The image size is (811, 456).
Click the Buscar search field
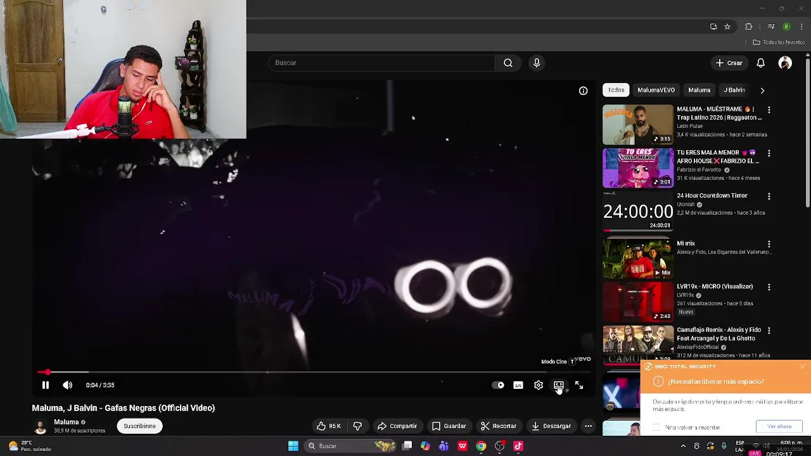[382, 63]
